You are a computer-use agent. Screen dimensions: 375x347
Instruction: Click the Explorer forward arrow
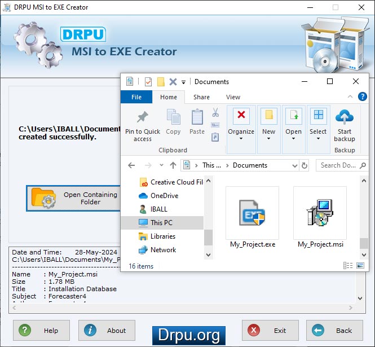click(x=148, y=165)
